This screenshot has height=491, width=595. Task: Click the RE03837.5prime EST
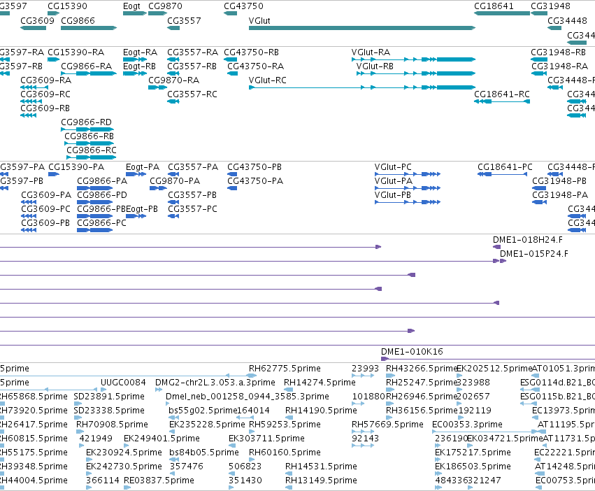127,488
